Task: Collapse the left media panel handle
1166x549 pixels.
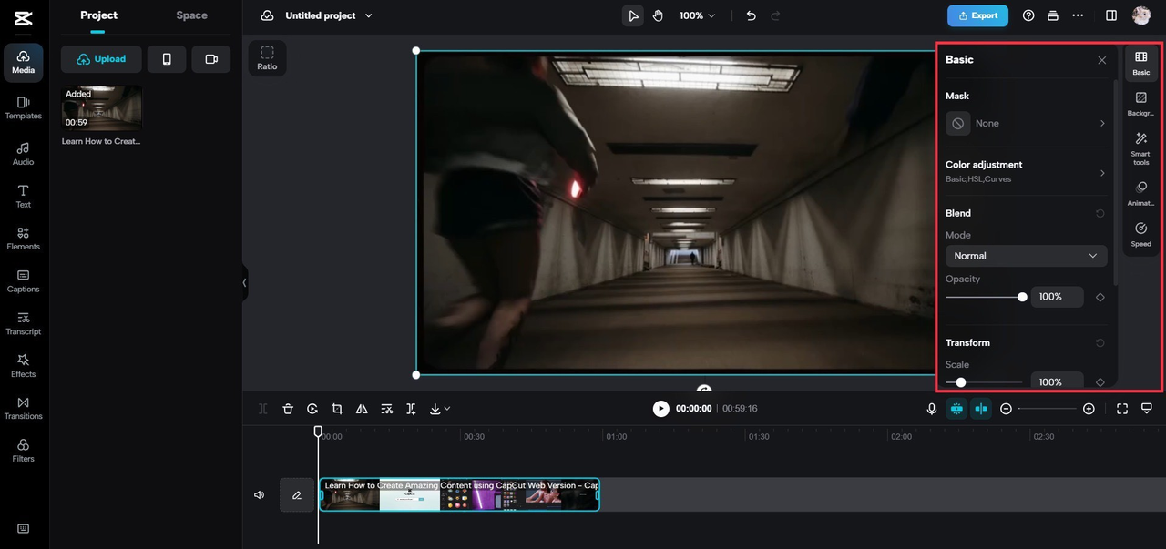Action: point(244,282)
